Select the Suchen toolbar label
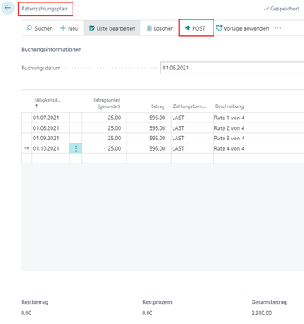Viewport: 304px width, 324px height. pyautogui.click(x=44, y=28)
